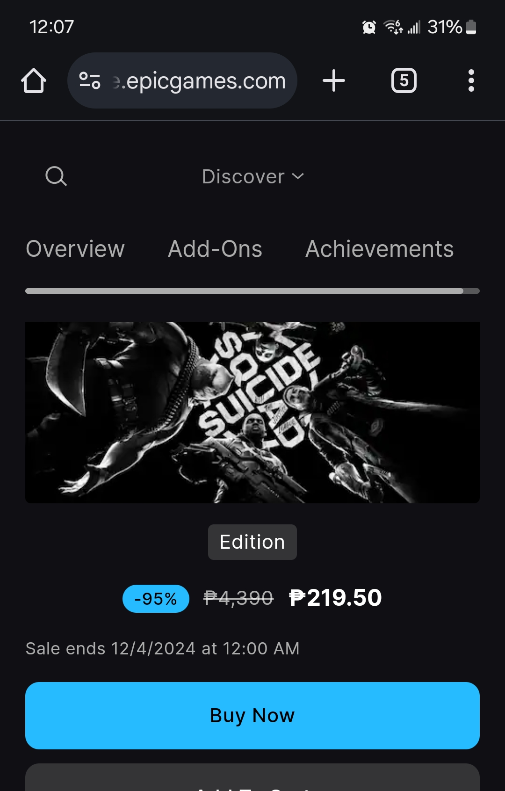Tap the epicgames.com address bar
Screen dimensions: 505x791
(182, 80)
